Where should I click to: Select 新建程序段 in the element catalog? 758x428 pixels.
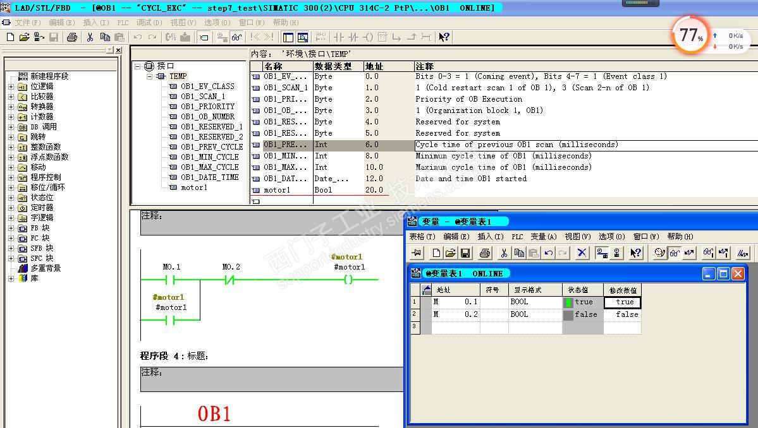pos(49,76)
